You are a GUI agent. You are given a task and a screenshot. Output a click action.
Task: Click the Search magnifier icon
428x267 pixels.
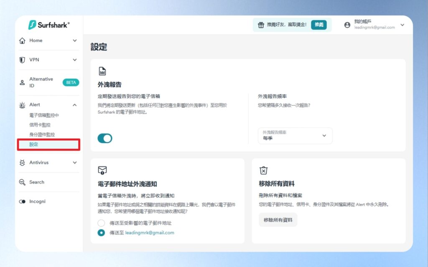22,182
